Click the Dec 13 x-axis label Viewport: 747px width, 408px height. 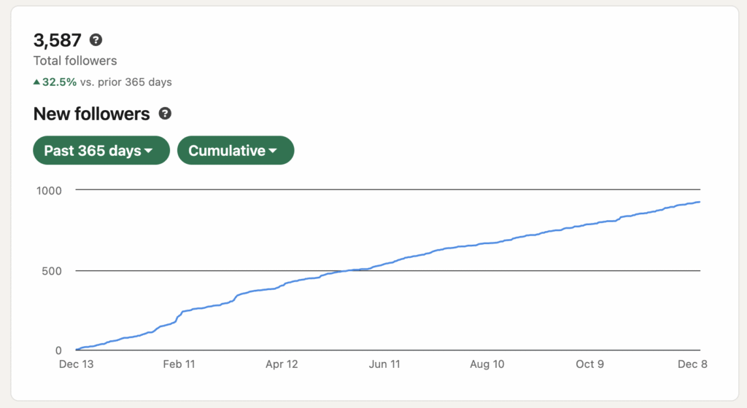tap(77, 364)
